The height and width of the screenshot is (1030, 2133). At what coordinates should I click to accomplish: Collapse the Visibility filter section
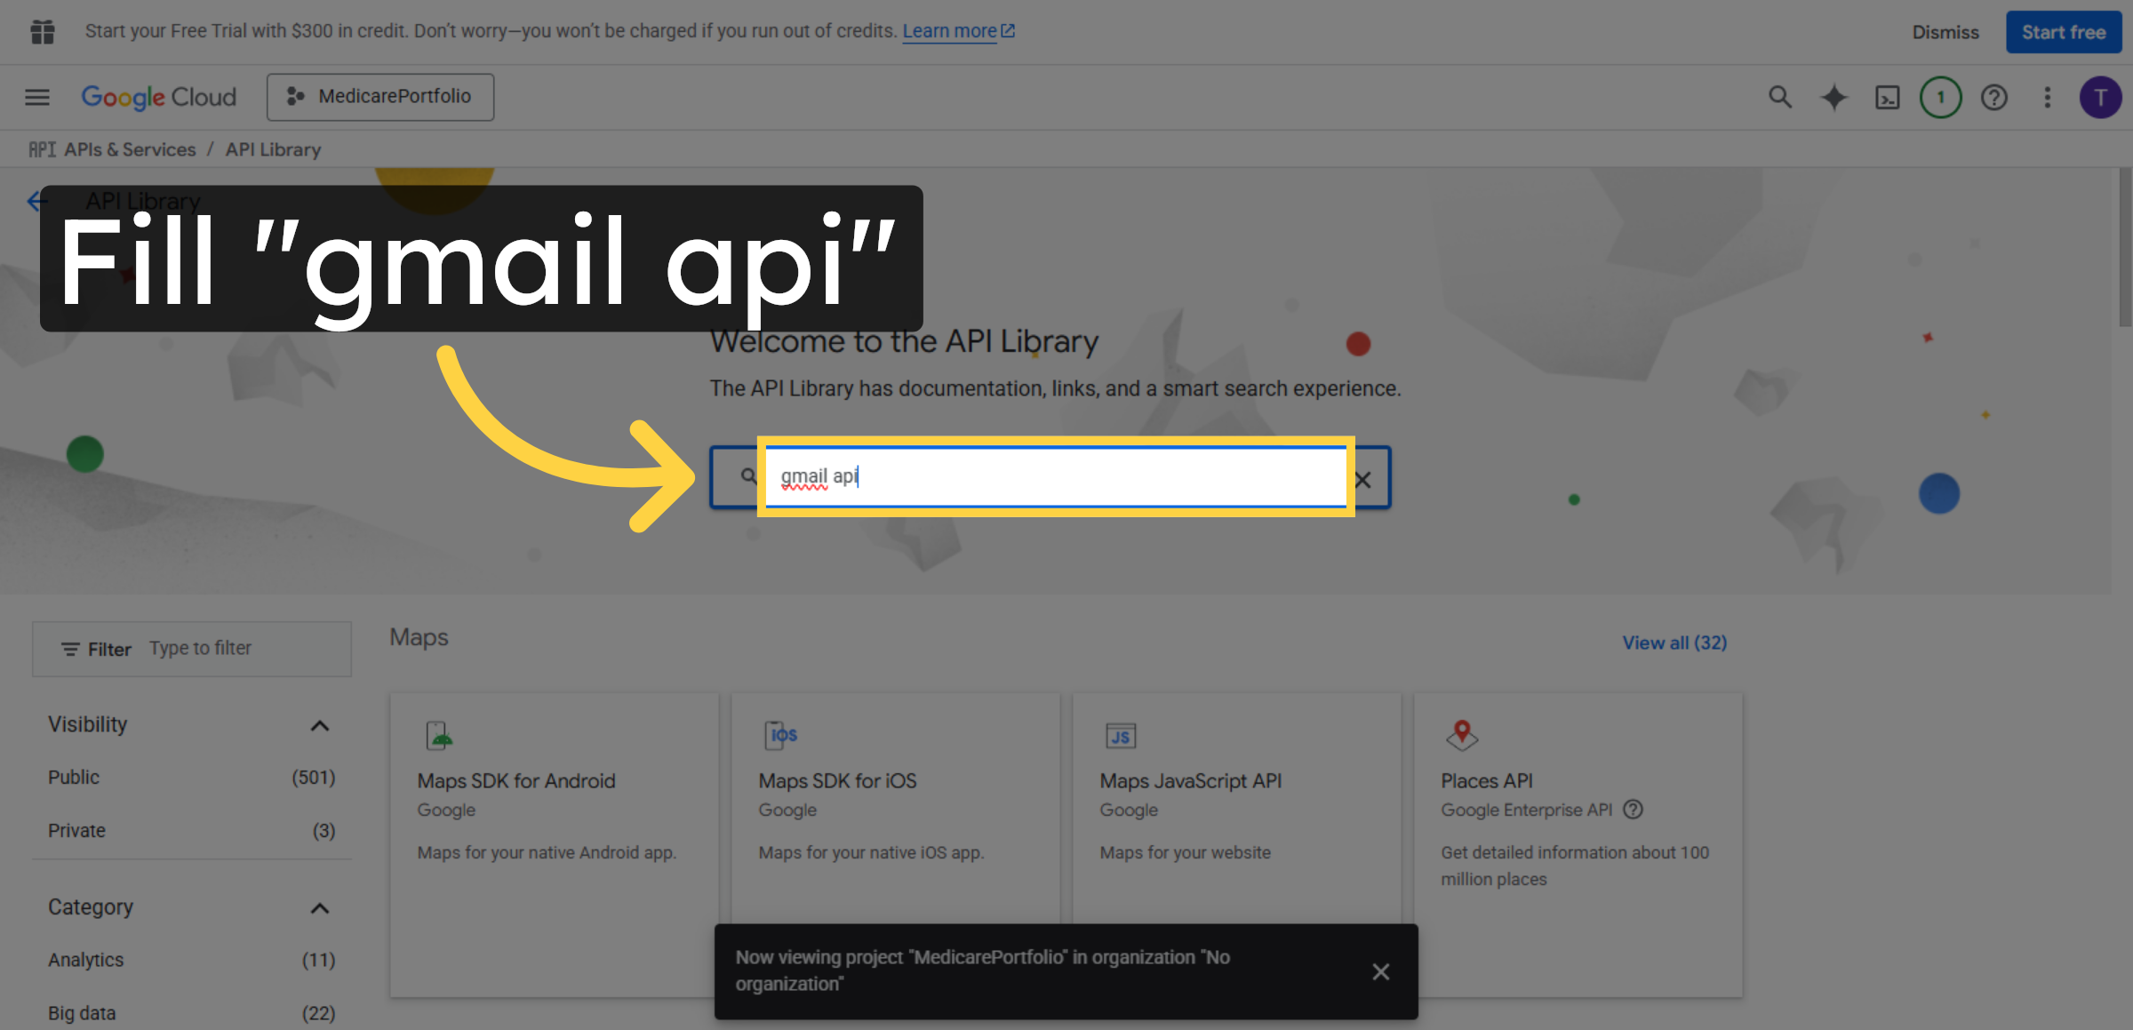(319, 725)
